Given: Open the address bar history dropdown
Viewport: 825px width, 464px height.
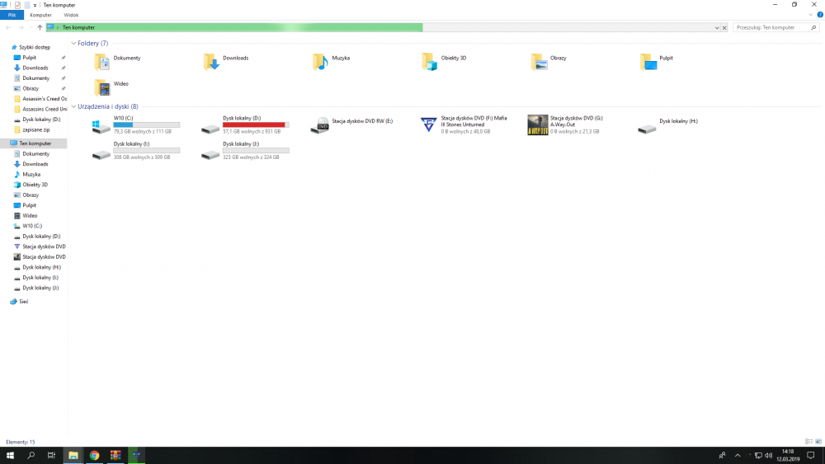Looking at the screenshot, I should 717,27.
